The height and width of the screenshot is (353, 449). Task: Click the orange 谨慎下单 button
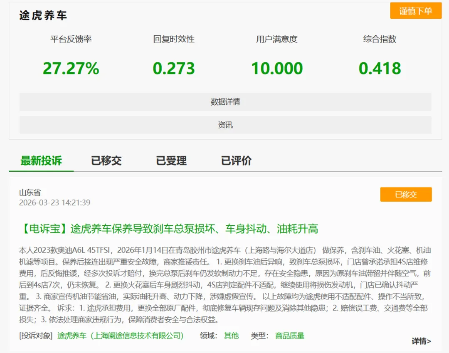[x=415, y=11]
